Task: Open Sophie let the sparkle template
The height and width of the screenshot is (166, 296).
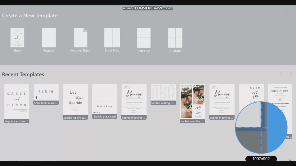Action: [75, 102]
